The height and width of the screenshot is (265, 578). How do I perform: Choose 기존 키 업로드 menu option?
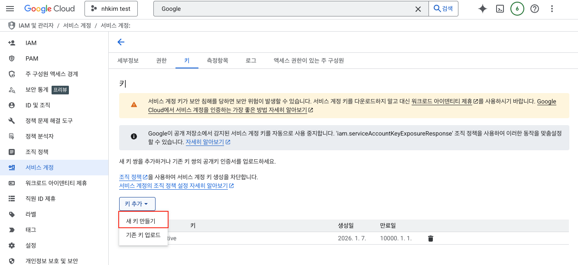coord(143,236)
